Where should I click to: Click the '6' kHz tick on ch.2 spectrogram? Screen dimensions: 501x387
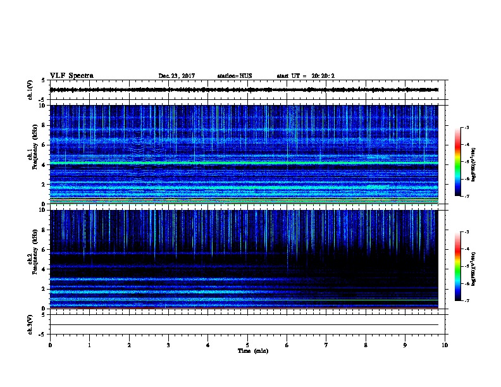tap(44, 250)
